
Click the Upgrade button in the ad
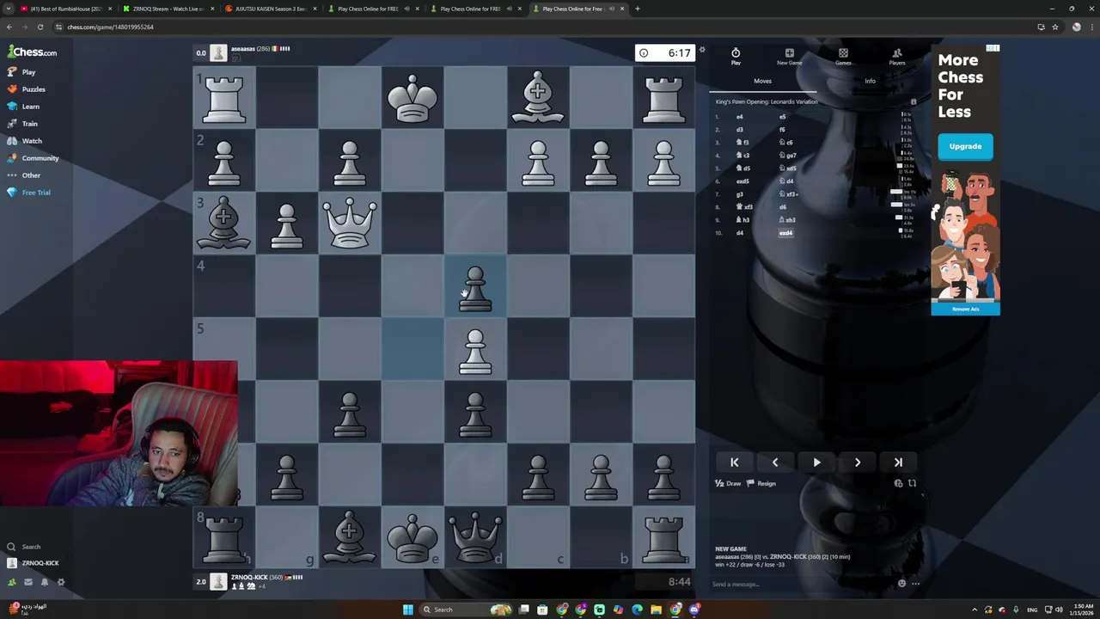[965, 146]
